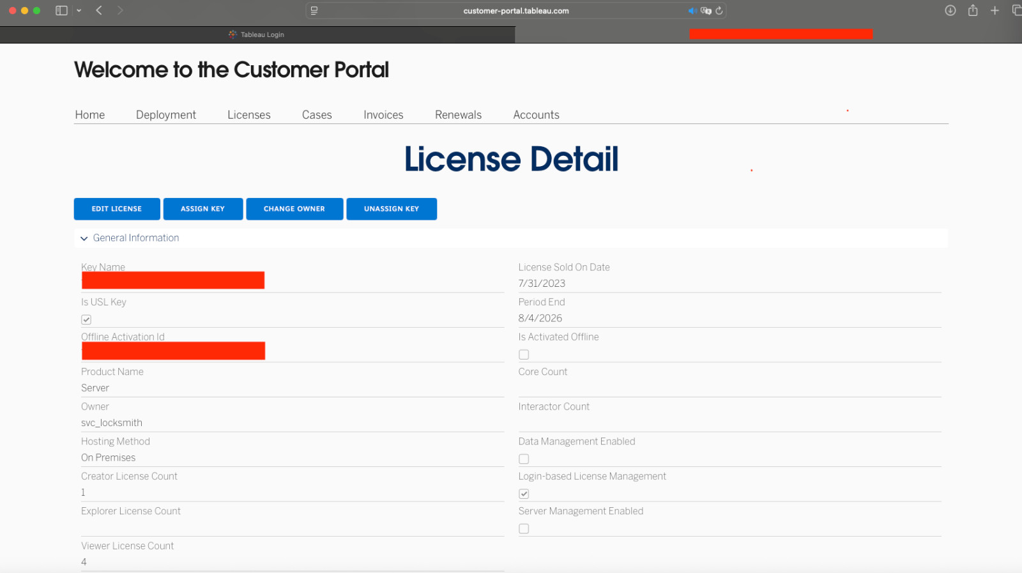This screenshot has width=1022, height=573.
Task: Show the tab overview icon
Action: (1017, 10)
